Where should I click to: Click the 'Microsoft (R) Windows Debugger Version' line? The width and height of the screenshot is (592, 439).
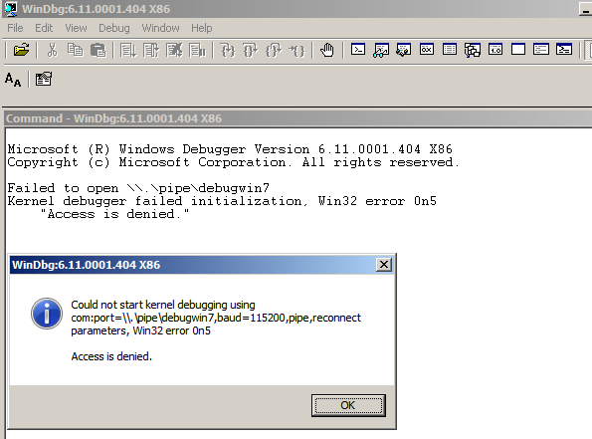pyautogui.click(x=230, y=149)
